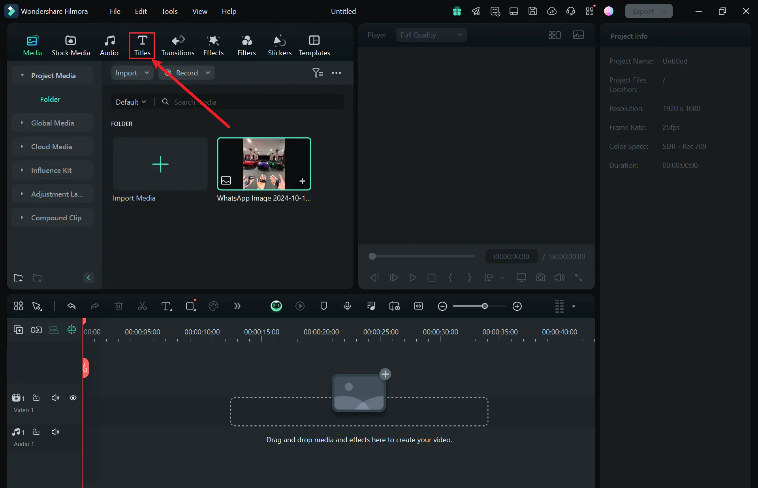Viewport: 758px width, 488px height.
Task: Open the Stock Media tab
Action: [x=71, y=46]
